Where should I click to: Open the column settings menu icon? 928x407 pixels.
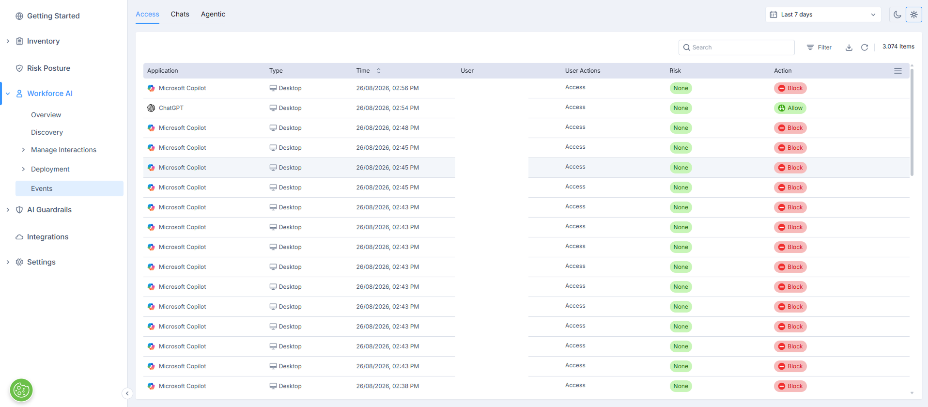click(898, 71)
